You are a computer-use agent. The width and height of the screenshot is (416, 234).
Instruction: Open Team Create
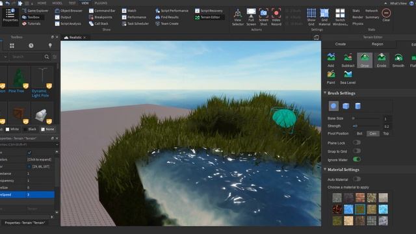coord(167,23)
